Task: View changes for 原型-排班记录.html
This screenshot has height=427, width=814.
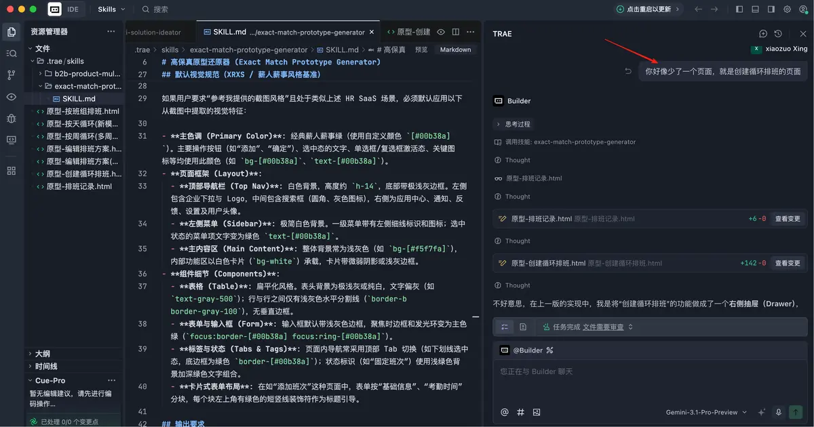Action: tap(788, 219)
